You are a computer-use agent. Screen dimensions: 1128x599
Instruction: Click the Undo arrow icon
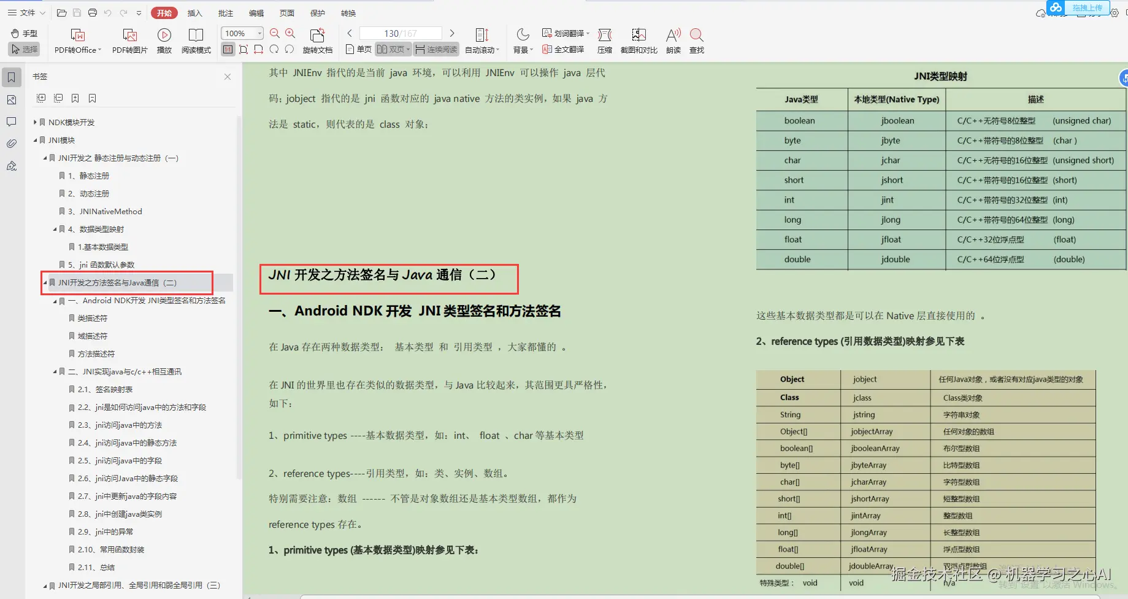(108, 13)
